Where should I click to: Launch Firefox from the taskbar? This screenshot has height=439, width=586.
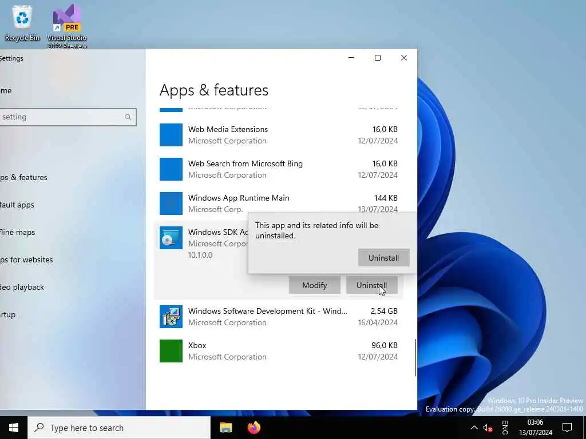pyautogui.click(x=254, y=428)
